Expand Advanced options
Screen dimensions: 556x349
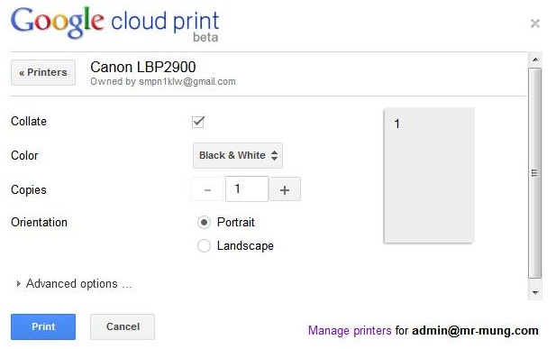pyautogui.click(x=75, y=284)
